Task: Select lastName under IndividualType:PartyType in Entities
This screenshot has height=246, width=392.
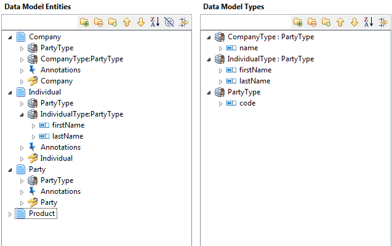Action: click(x=67, y=136)
